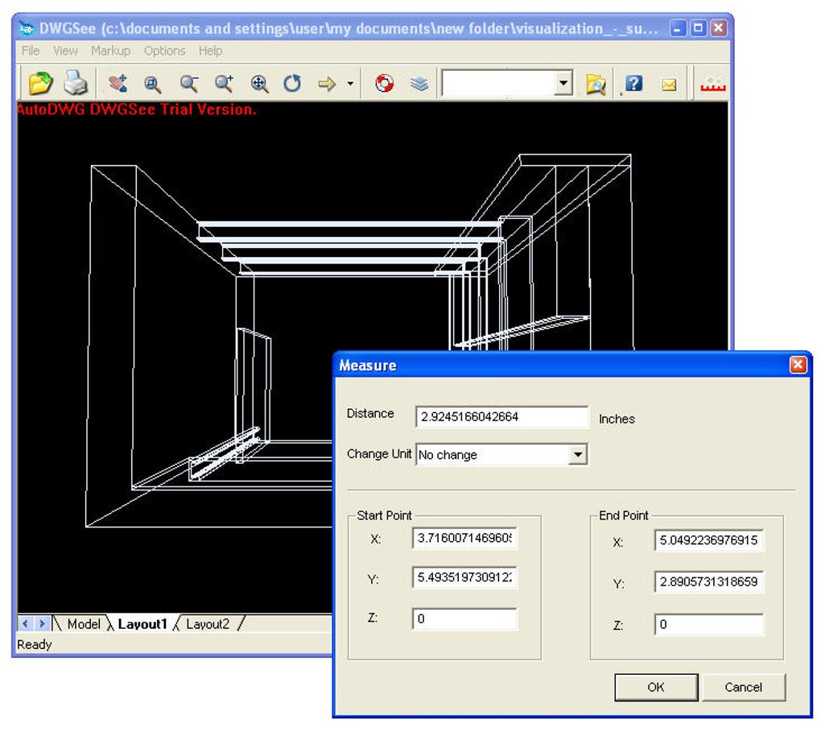
Task: Open the View menu
Action: click(x=65, y=51)
